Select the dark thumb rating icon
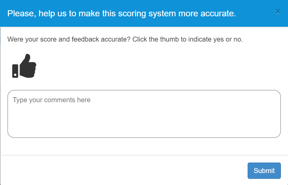Image resolution: width=288 pixels, height=185 pixels. 24,66
